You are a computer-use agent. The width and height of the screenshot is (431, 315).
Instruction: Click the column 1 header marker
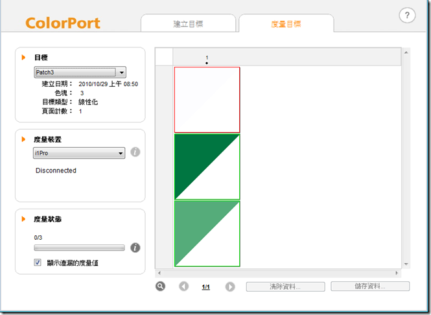pyautogui.click(x=207, y=60)
